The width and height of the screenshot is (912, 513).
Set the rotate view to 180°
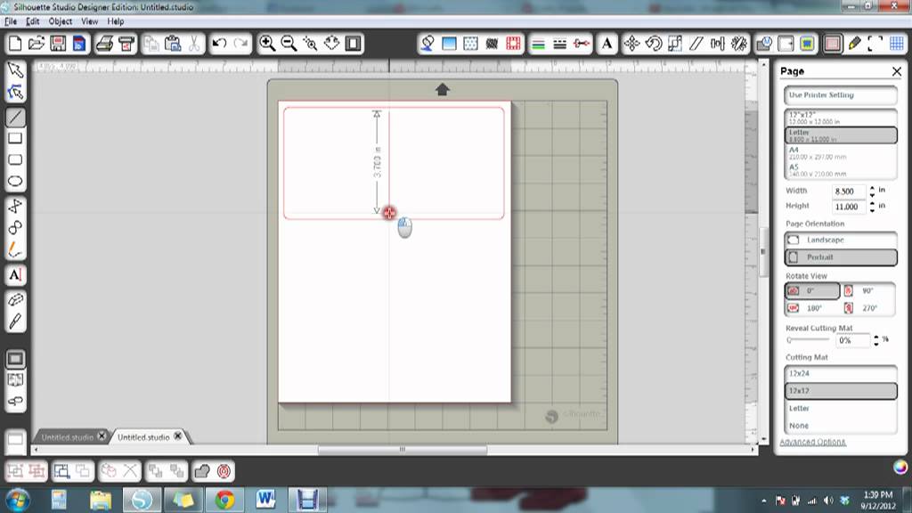click(812, 307)
